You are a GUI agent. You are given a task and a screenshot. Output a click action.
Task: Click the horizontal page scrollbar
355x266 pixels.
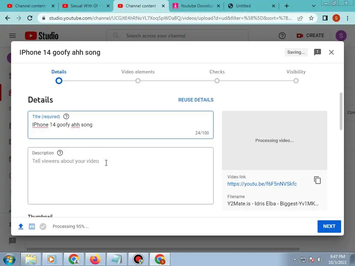coord(163,249)
